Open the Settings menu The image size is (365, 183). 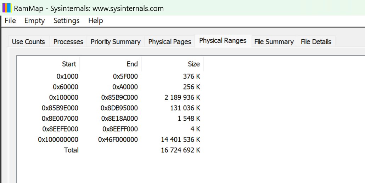pyautogui.click(x=67, y=21)
